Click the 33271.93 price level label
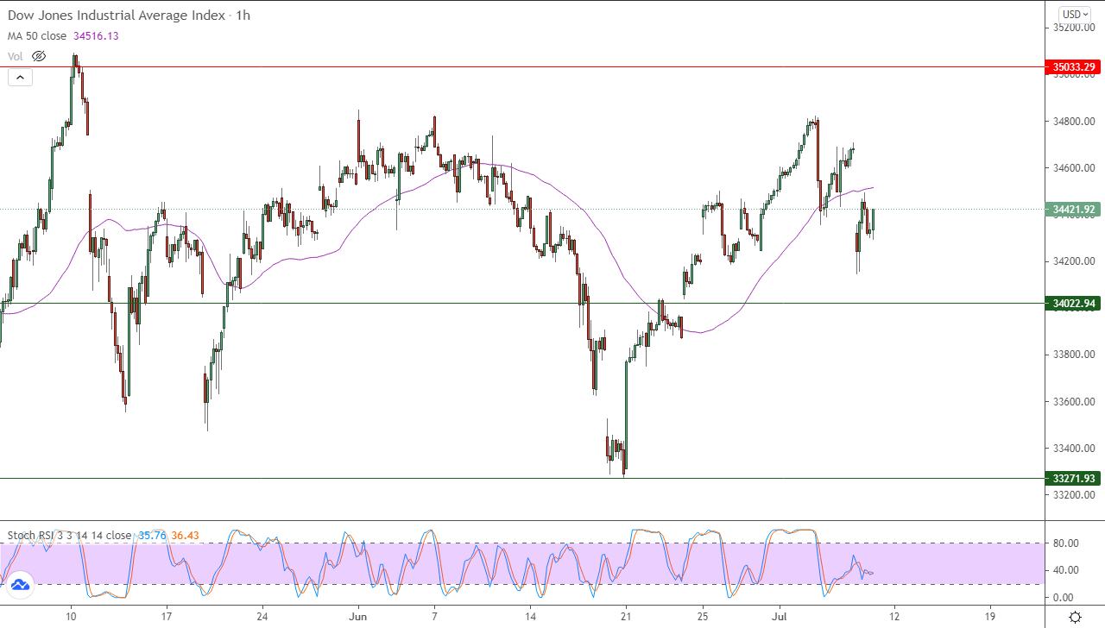1105x628 pixels. 1071,478
